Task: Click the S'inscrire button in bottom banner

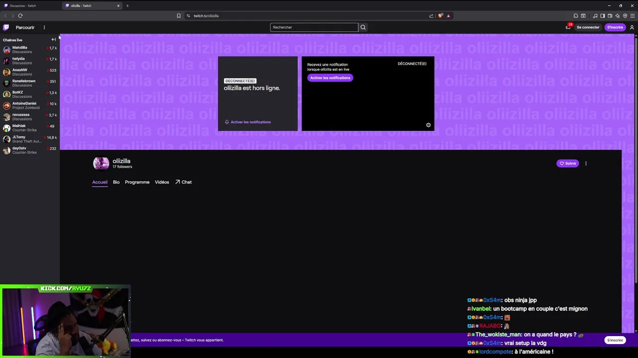Action: [615, 340]
